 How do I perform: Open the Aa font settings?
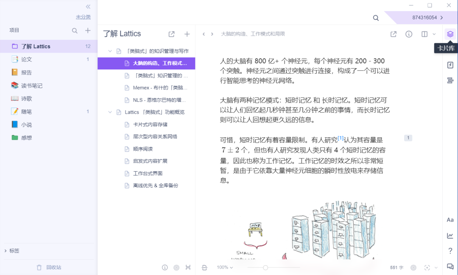(450, 220)
